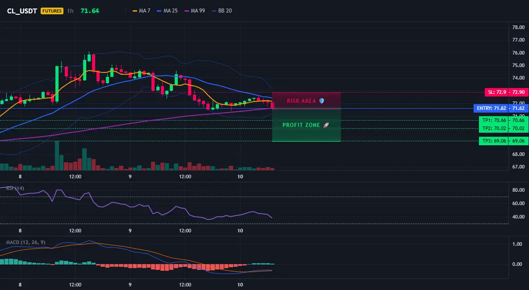
Task: Toggle the BB 20 legend entry
Action: click(222, 11)
